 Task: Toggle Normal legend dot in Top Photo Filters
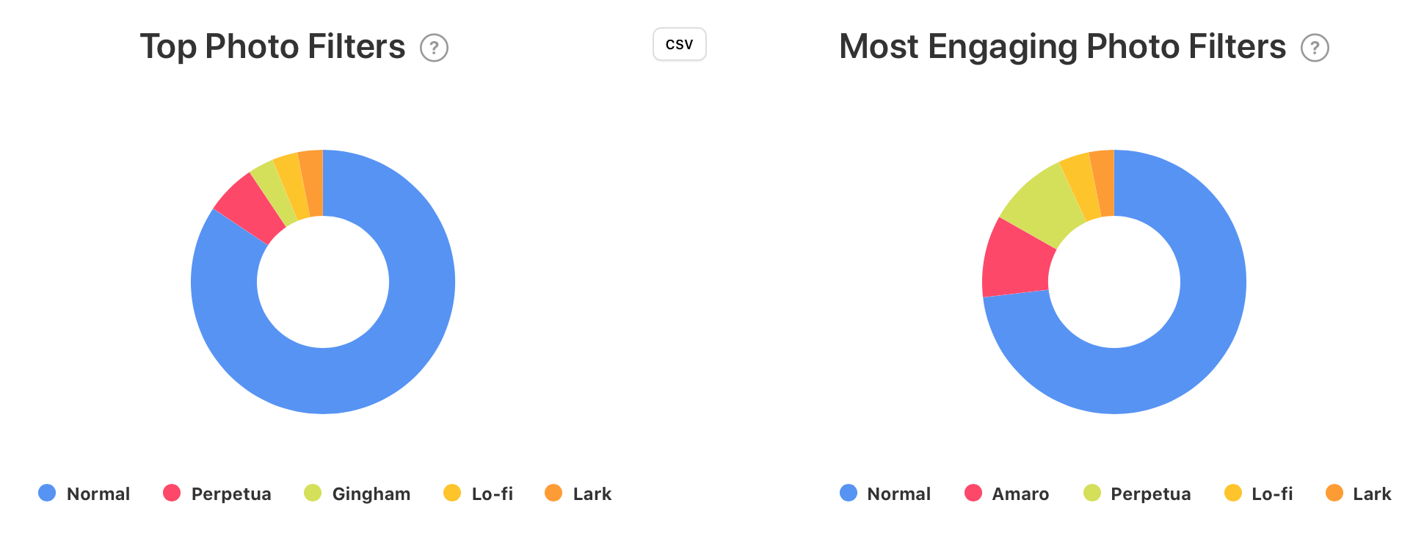pos(47,493)
